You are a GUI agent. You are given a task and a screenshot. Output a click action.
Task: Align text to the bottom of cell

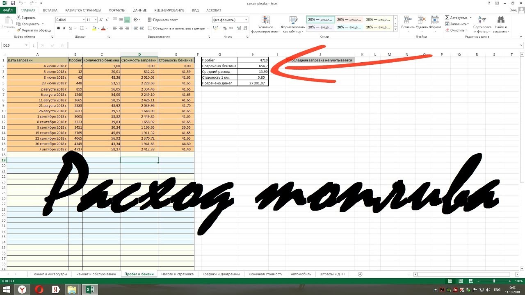tap(127, 20)
